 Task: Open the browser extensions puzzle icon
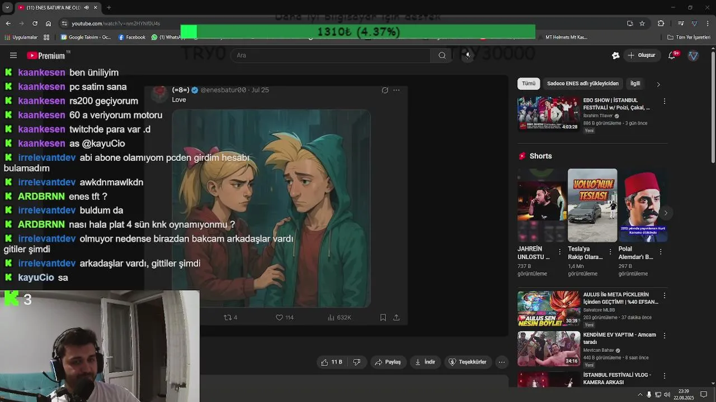click(x=661, y=23)
